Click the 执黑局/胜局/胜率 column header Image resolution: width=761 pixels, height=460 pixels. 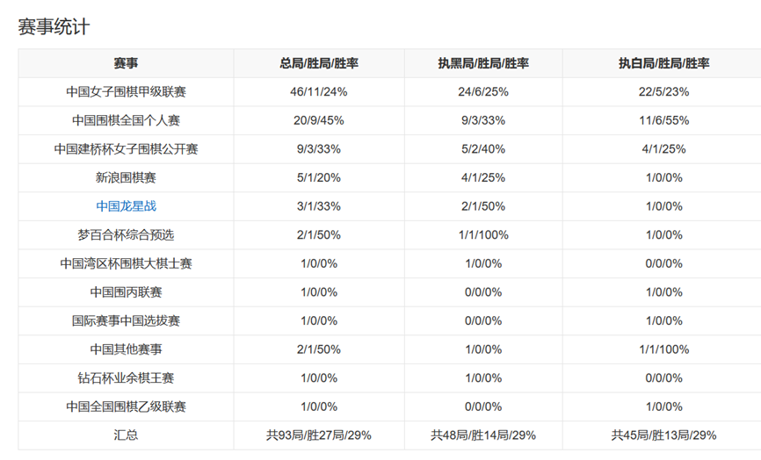483,63
